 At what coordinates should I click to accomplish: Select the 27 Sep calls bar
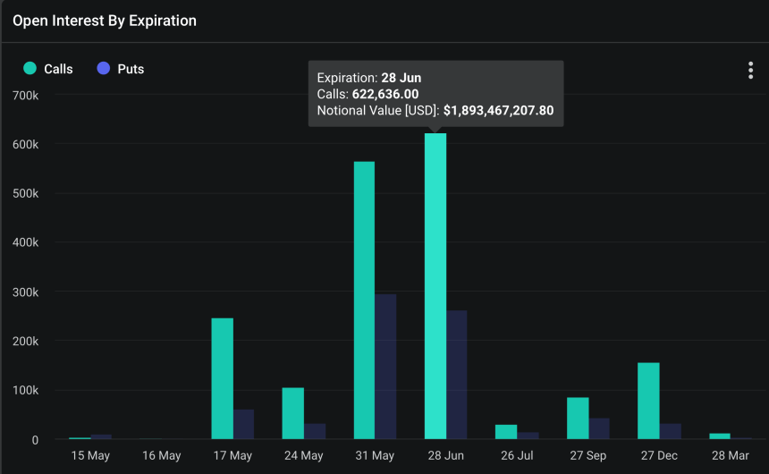[578, 418]
